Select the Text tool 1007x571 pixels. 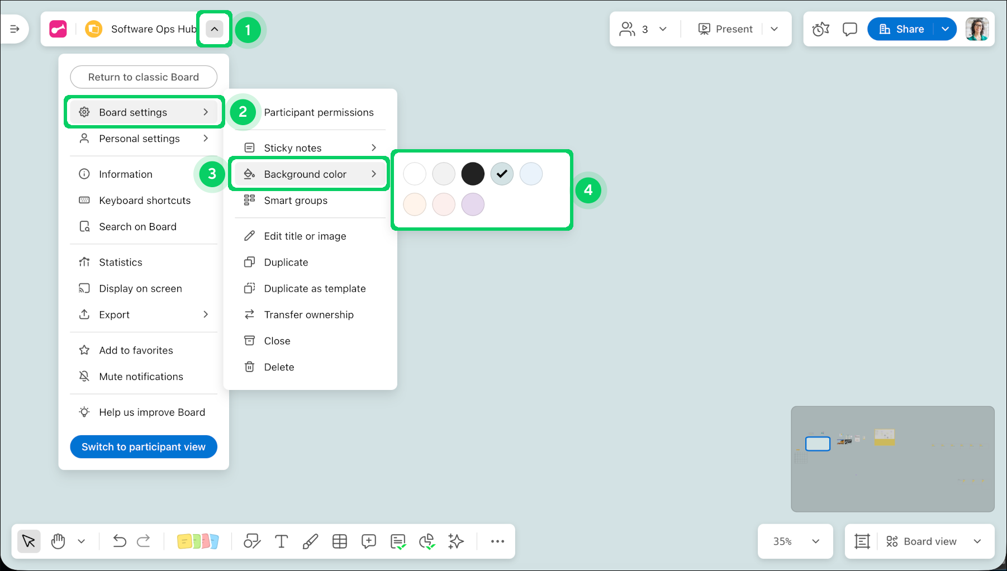(282, 541)
